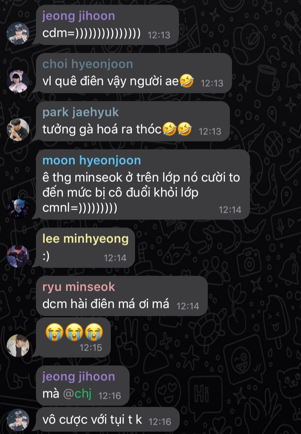The width and height of the screenshot is (301, 434).
Task: Open jeong jihoon's avatar next to cdm message
Action: [x=18, y=33]
